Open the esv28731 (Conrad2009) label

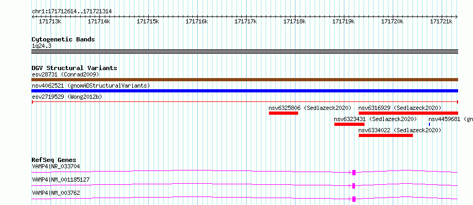[65, 74]
